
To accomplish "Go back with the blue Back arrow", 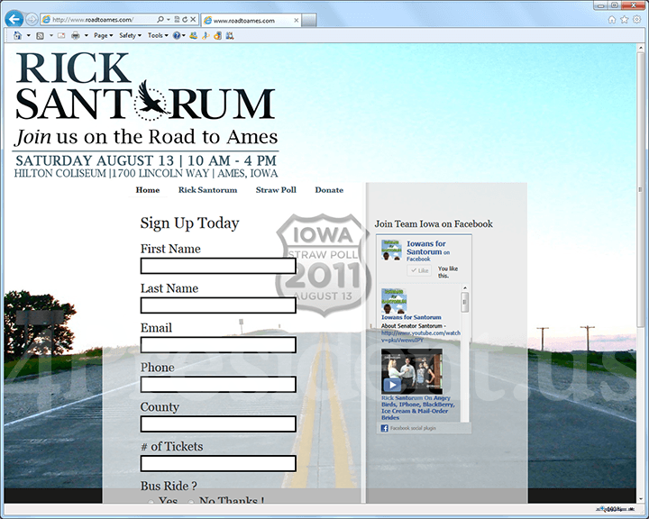I will click(14, 19).
